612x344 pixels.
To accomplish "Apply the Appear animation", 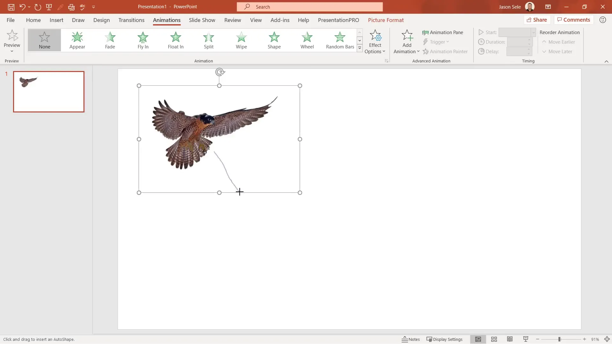I will click(77, 40).
